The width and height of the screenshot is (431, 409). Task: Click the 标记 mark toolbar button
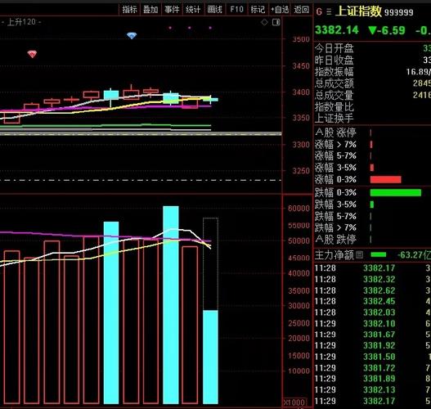click(258, 10)
